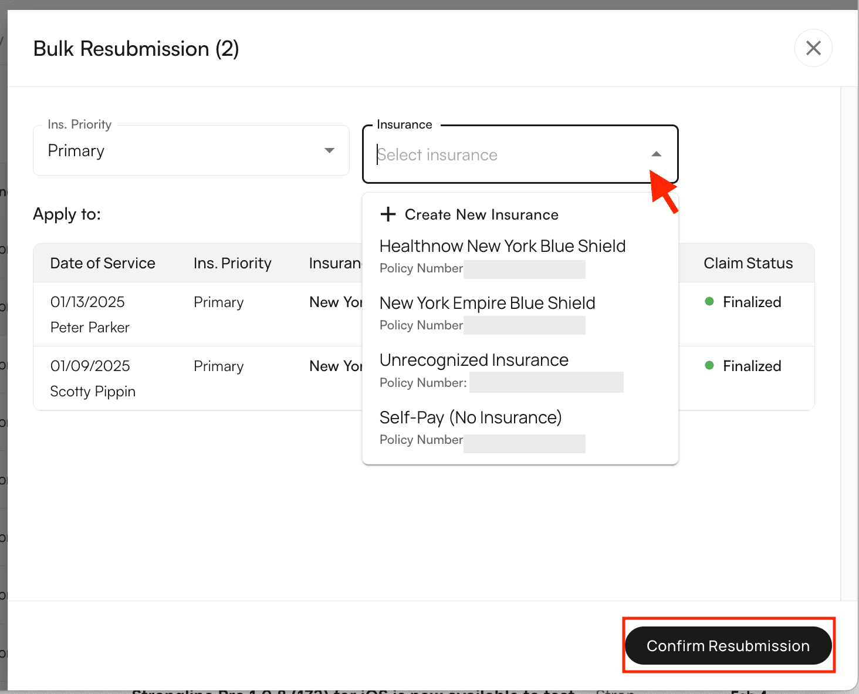The width and height of the screenshot is (859, 694).
Task: Click the Date of Service column header
Action: tap(103, 263)
